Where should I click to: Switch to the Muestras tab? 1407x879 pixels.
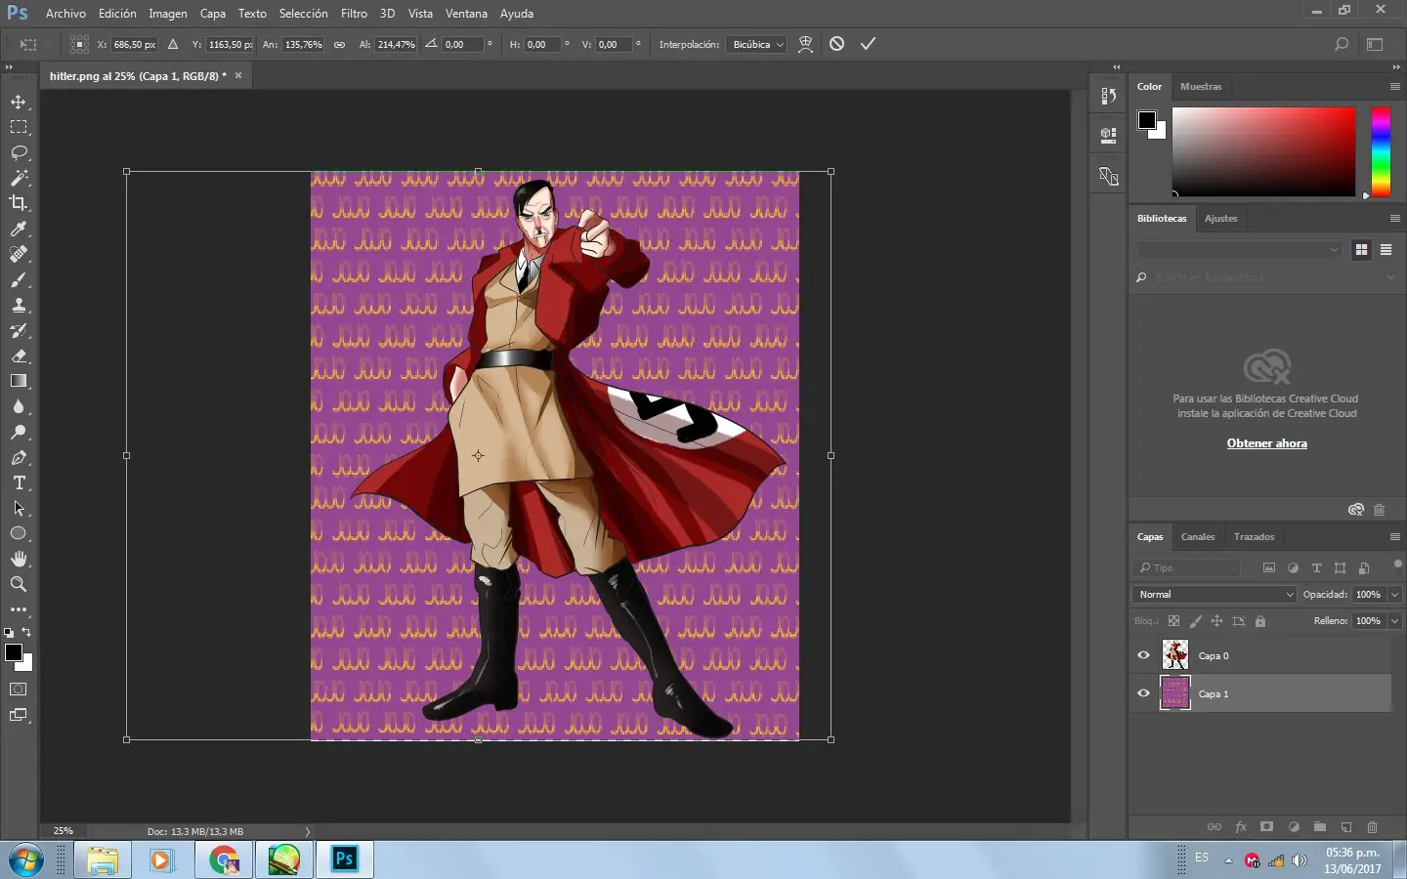click(x=1201, y=87)
